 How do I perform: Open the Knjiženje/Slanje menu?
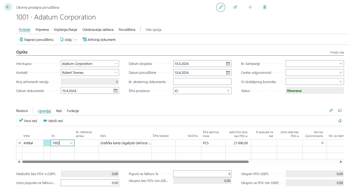[x=65, y=30]
